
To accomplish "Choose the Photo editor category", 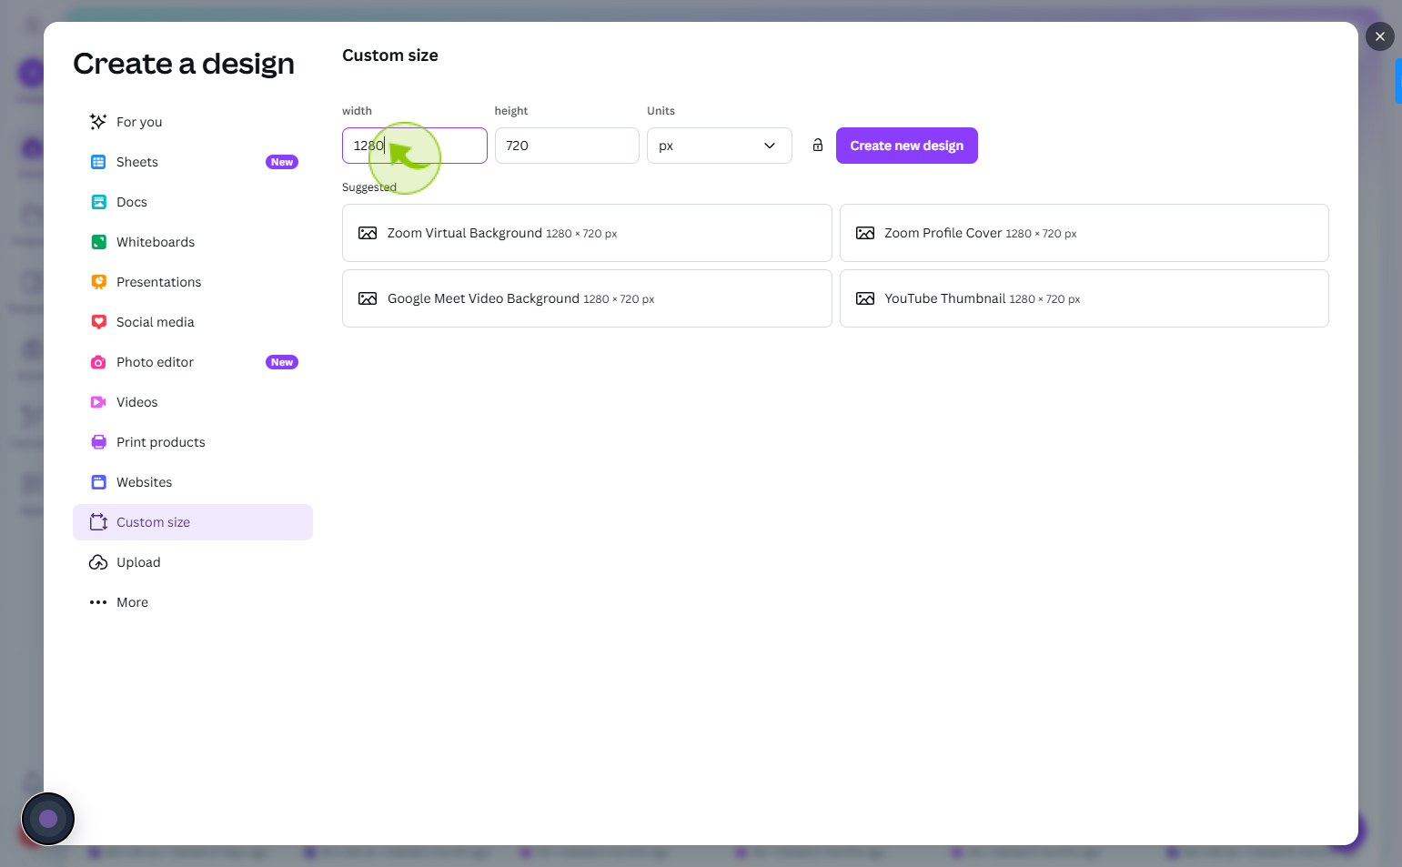I will [x=193, y=362].
